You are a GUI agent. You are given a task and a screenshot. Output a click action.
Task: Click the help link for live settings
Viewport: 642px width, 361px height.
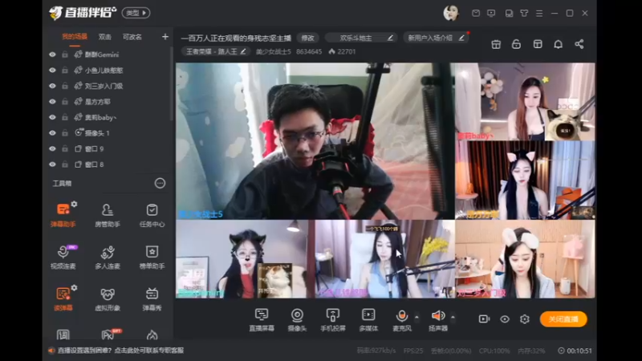[121, 351]
